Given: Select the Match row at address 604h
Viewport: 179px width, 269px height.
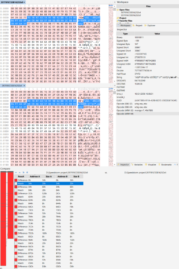Looking at the screenshot, I should pos(48,197).
